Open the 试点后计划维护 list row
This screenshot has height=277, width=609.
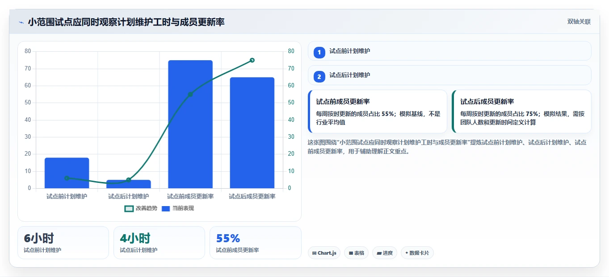click(449, 75)
